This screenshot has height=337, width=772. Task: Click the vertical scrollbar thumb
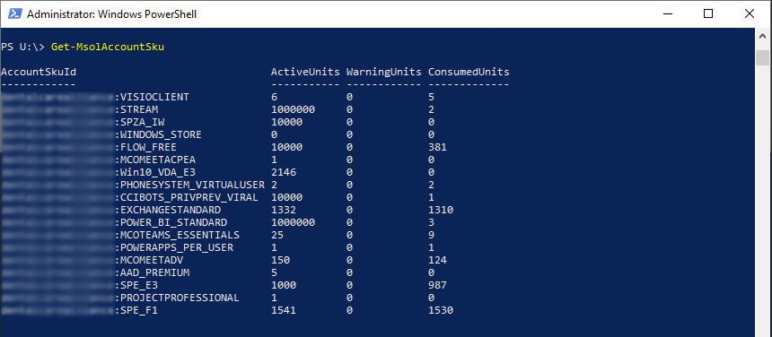pos(763,57)
